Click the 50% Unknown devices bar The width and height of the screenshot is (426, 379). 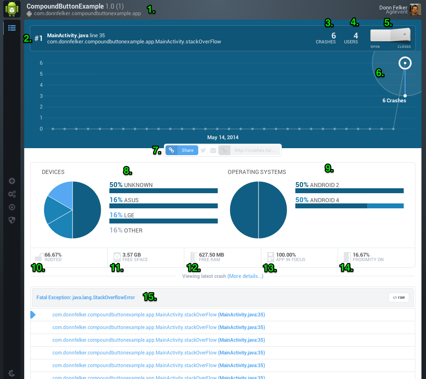click(163, 191)
